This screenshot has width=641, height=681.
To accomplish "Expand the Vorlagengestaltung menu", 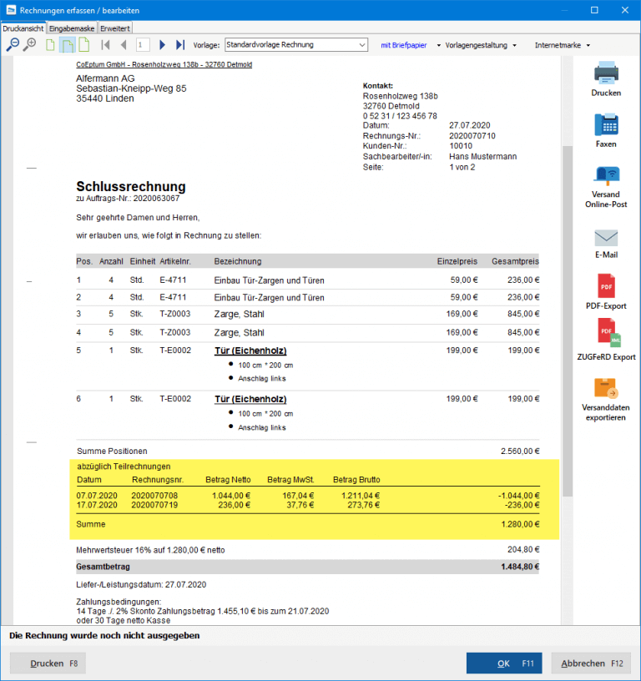I will click(481, 45).
